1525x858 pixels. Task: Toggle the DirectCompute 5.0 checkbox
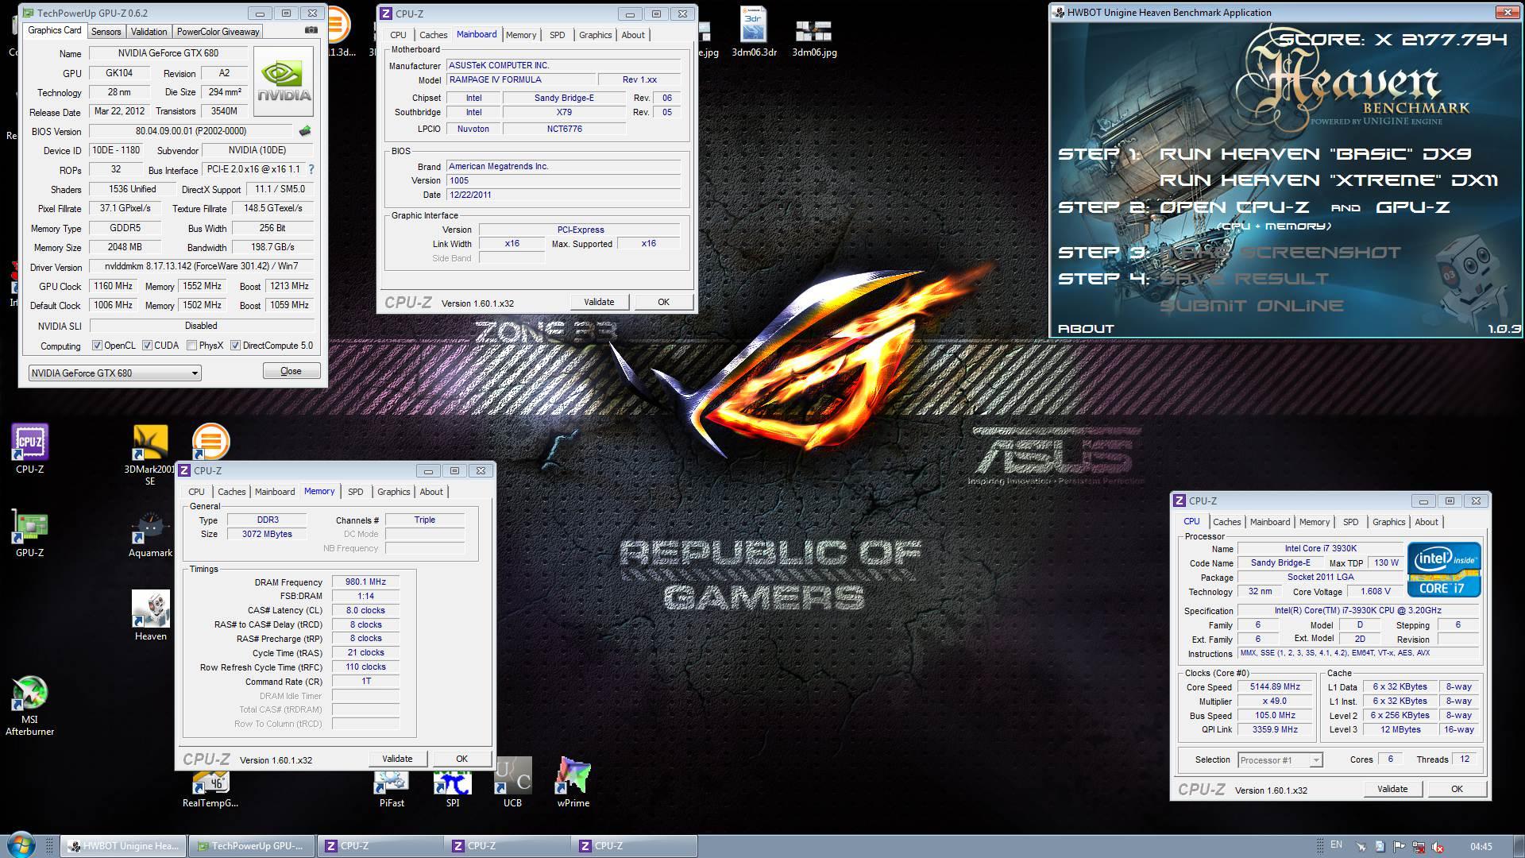pos(235,346)
